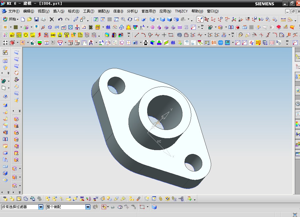
Task: Open the 格式(R) menu
Action: (x=73, y=11)
